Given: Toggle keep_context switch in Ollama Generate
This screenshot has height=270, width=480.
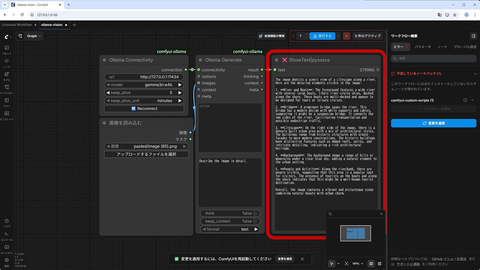Looking at the screenshot, I should pos(255,221).
